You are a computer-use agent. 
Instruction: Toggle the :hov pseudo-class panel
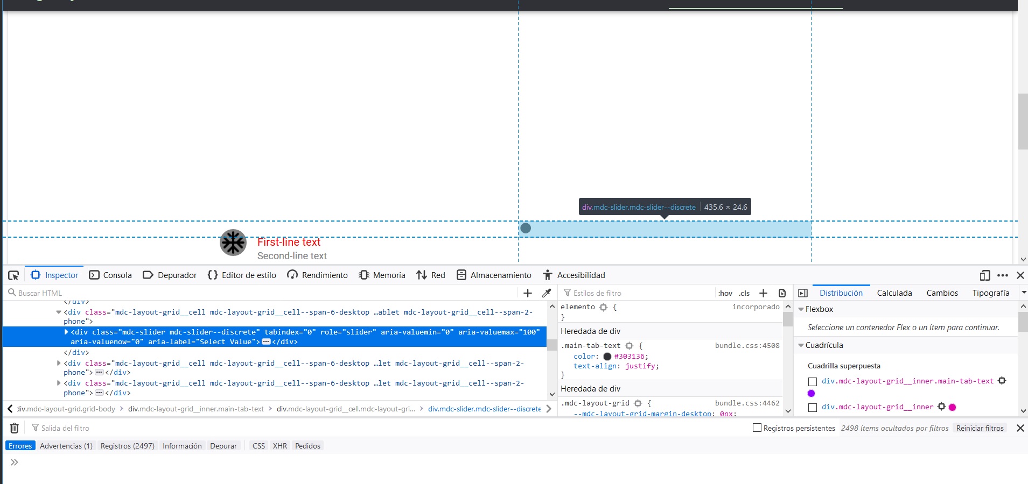[725, 293]
